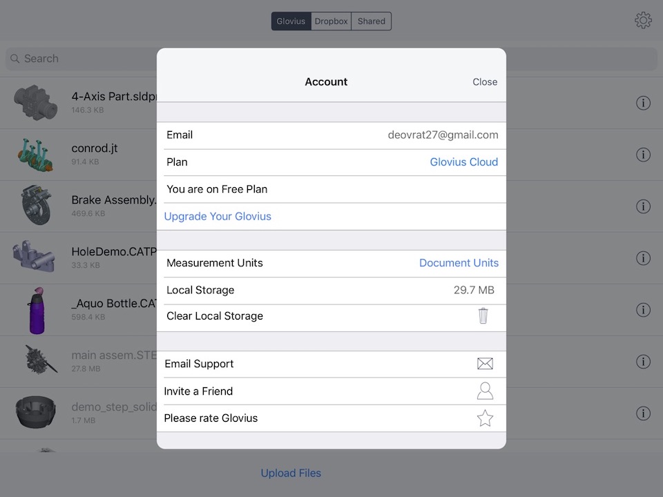Switch to the Dropbox tab

[331, 21]
